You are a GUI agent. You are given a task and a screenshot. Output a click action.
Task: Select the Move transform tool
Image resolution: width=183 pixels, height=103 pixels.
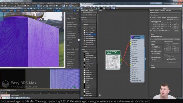click(x=38, y=6)
